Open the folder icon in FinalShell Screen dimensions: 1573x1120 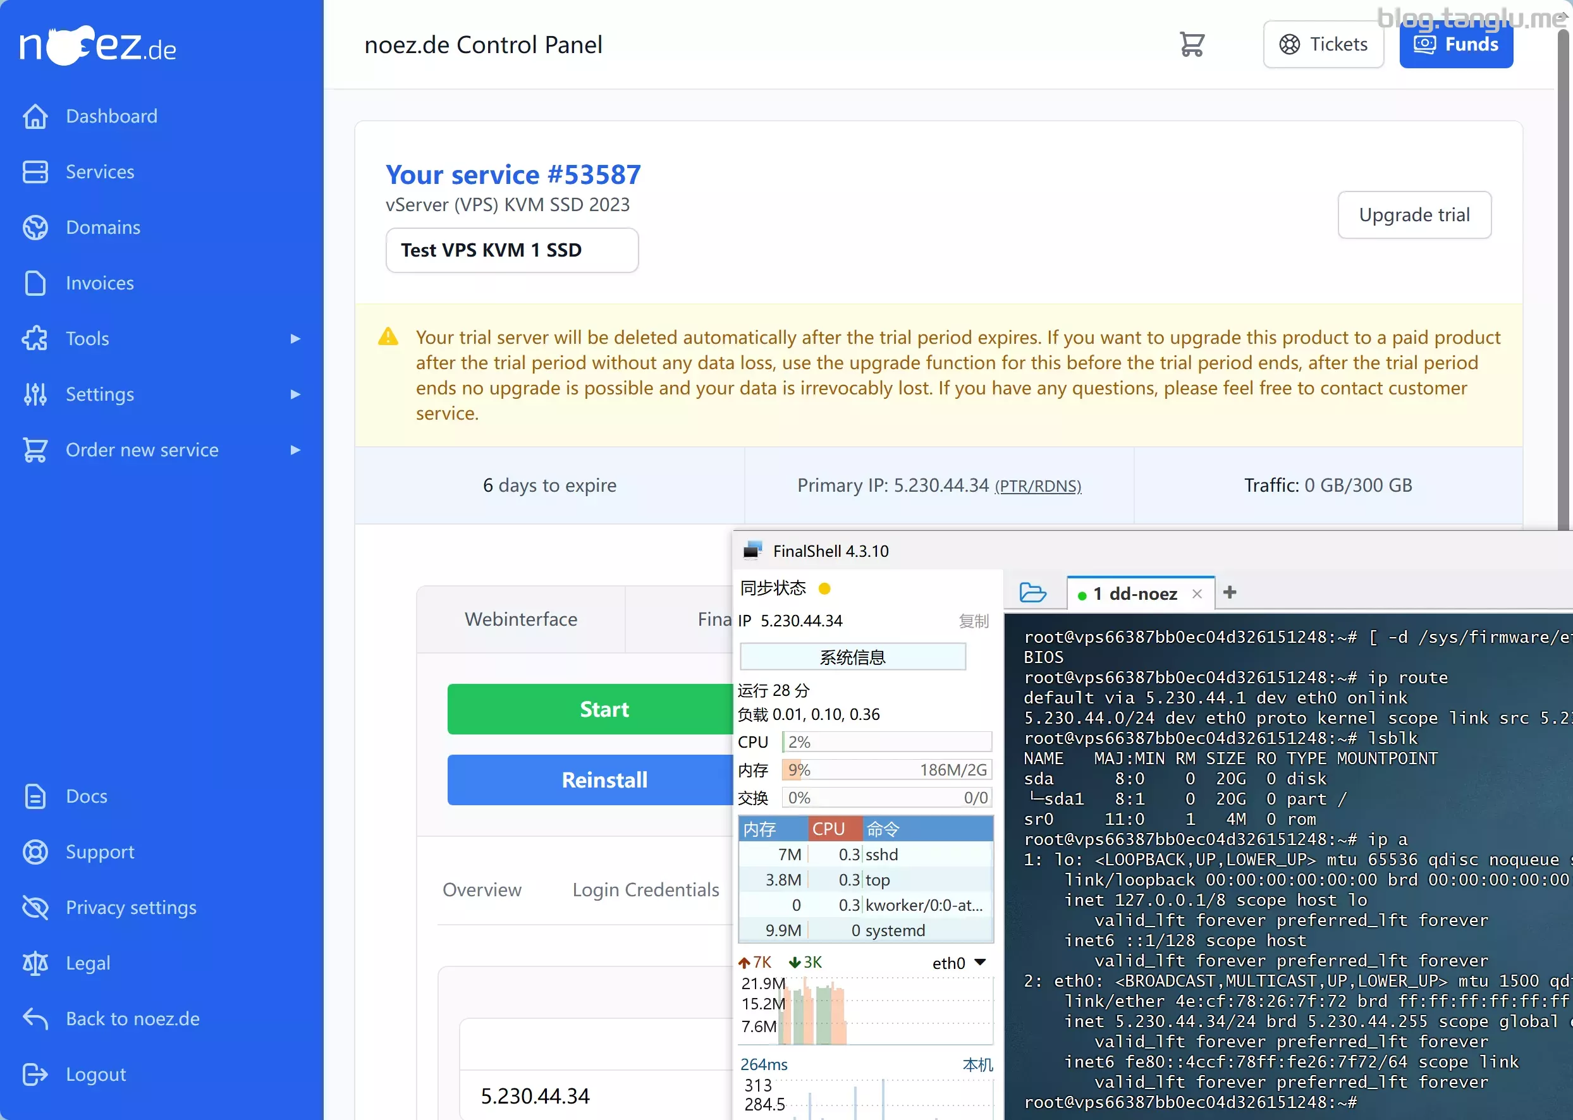click(x=1033, y=592)
